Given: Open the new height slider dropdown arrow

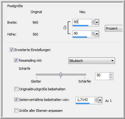Looking at the screenshot, I should click(97, 34).
